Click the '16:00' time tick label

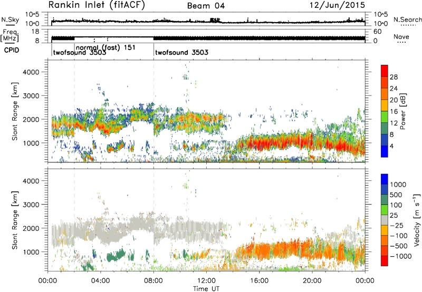click(x=259, y=281)
